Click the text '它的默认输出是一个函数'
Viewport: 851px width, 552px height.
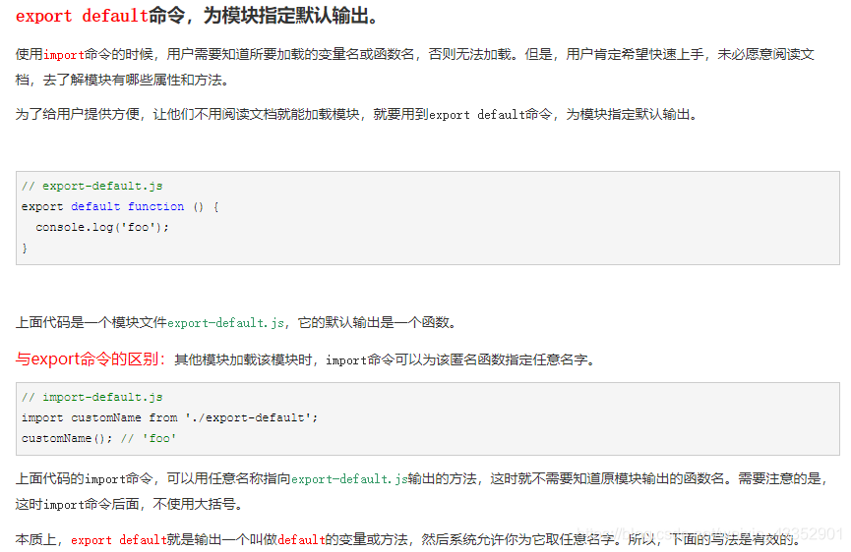coord(373,323)
